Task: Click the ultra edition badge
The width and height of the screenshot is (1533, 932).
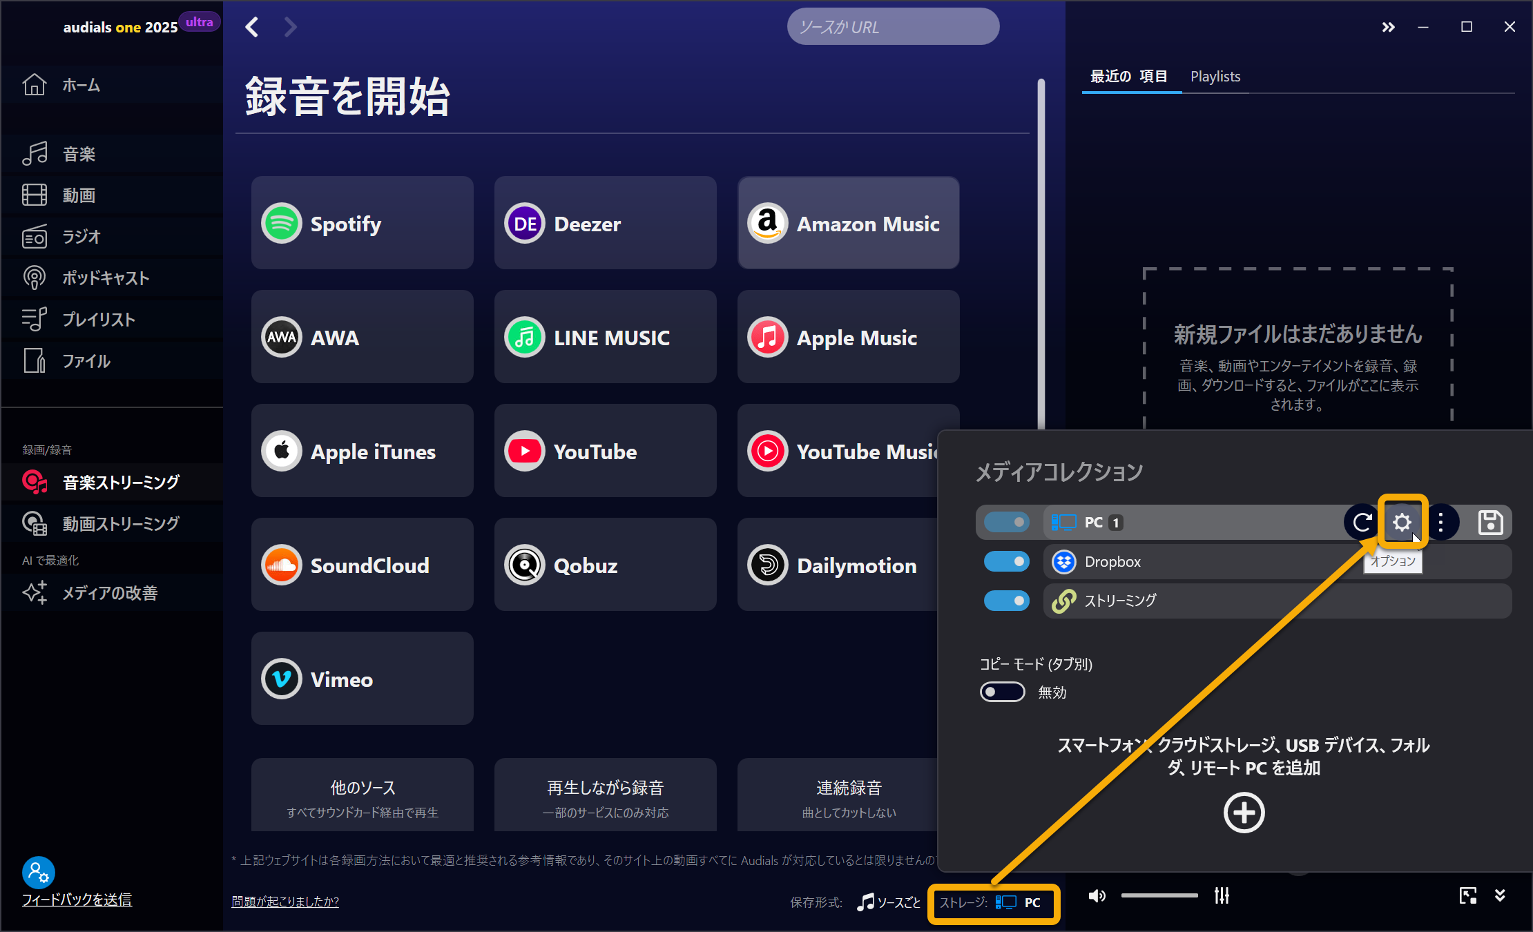Action: 200,22
